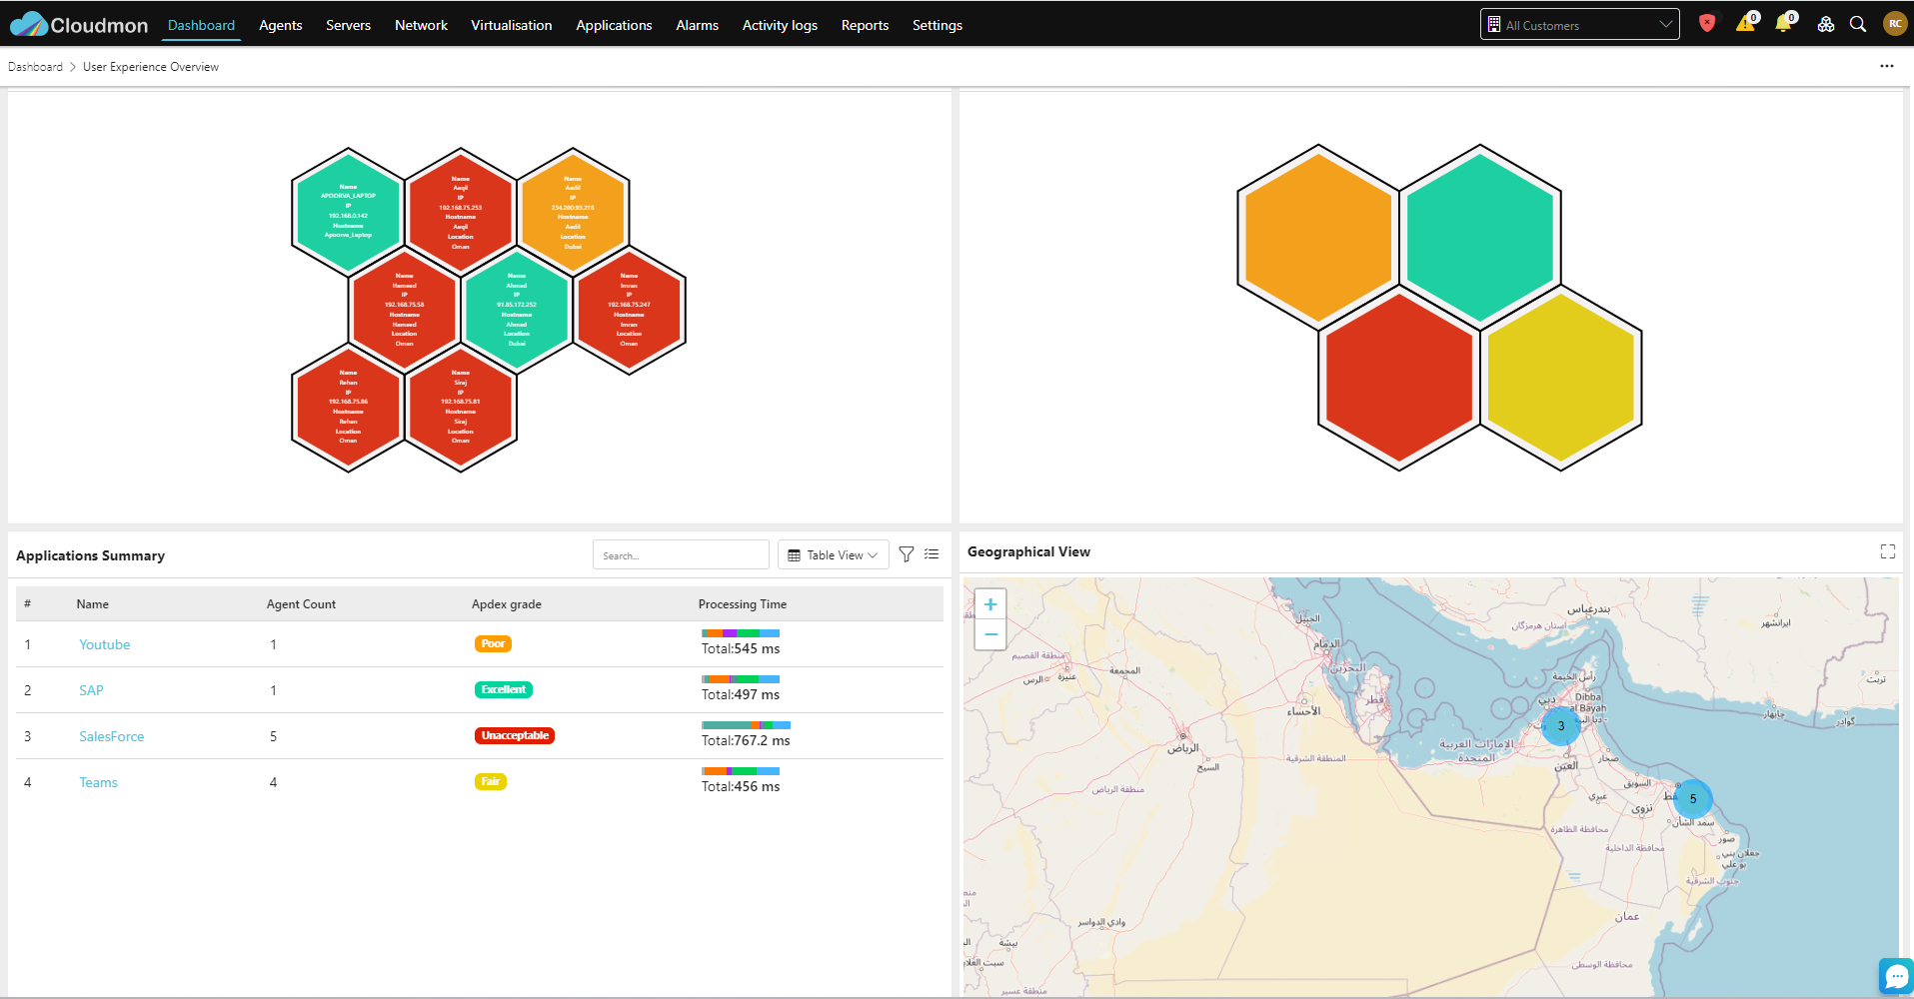Open the chat support bubble
Screen dimensions: 1914x999
point(1896,976)
